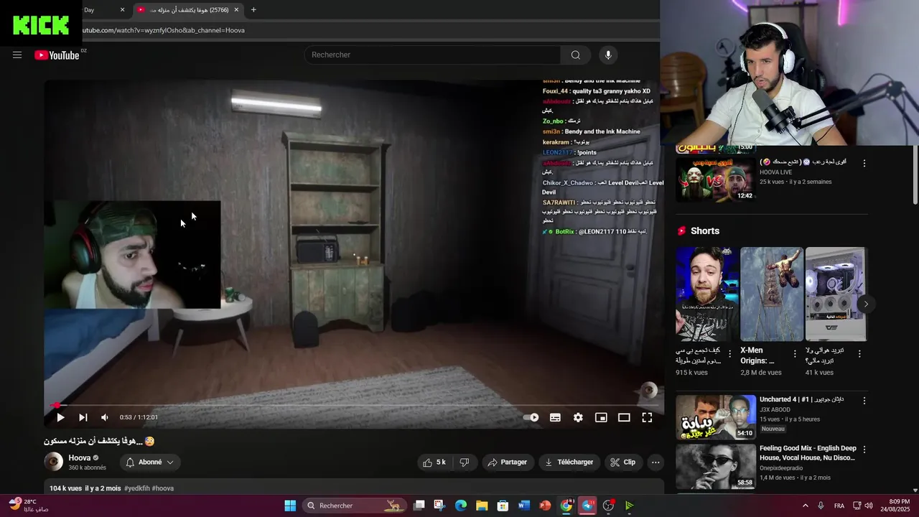Close the Day browser tab

click(x=122, y=10)
